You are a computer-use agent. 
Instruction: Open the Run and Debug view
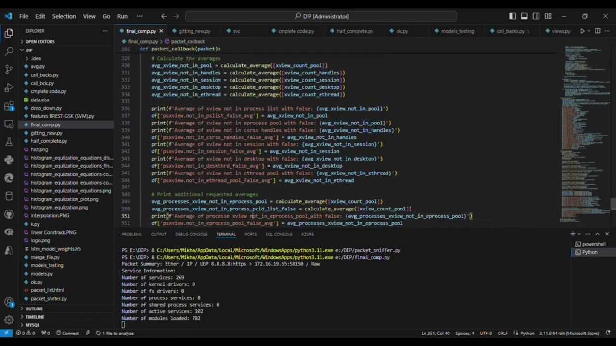tap(9, 87)
